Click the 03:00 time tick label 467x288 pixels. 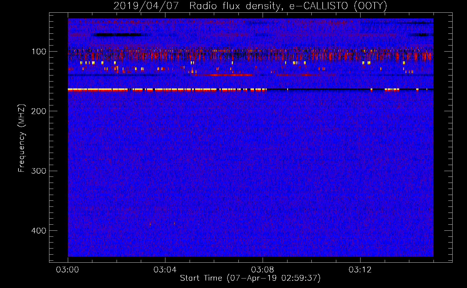pos(68,270)
